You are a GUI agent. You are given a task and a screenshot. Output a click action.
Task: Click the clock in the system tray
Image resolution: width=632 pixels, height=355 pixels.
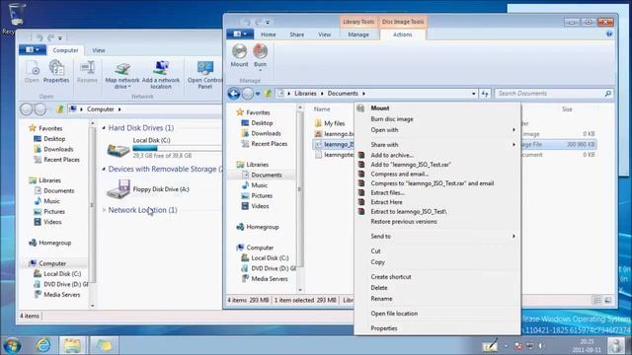588,345
